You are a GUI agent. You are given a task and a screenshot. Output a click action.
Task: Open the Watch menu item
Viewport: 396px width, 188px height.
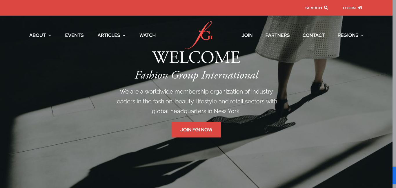tap(148, 35)
